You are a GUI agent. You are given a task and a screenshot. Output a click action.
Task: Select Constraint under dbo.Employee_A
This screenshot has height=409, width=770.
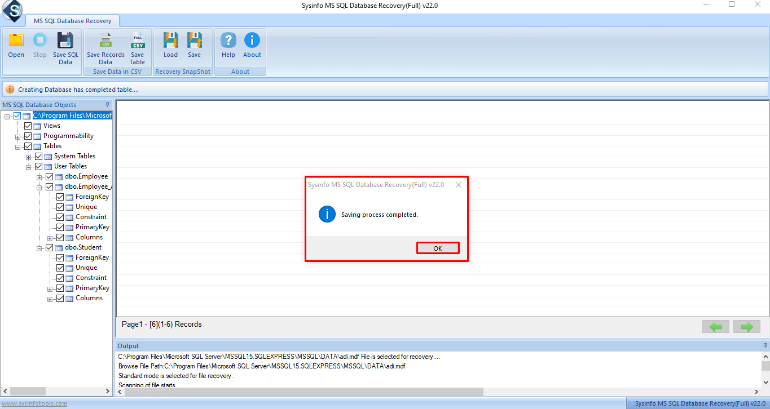pos(91,217)
